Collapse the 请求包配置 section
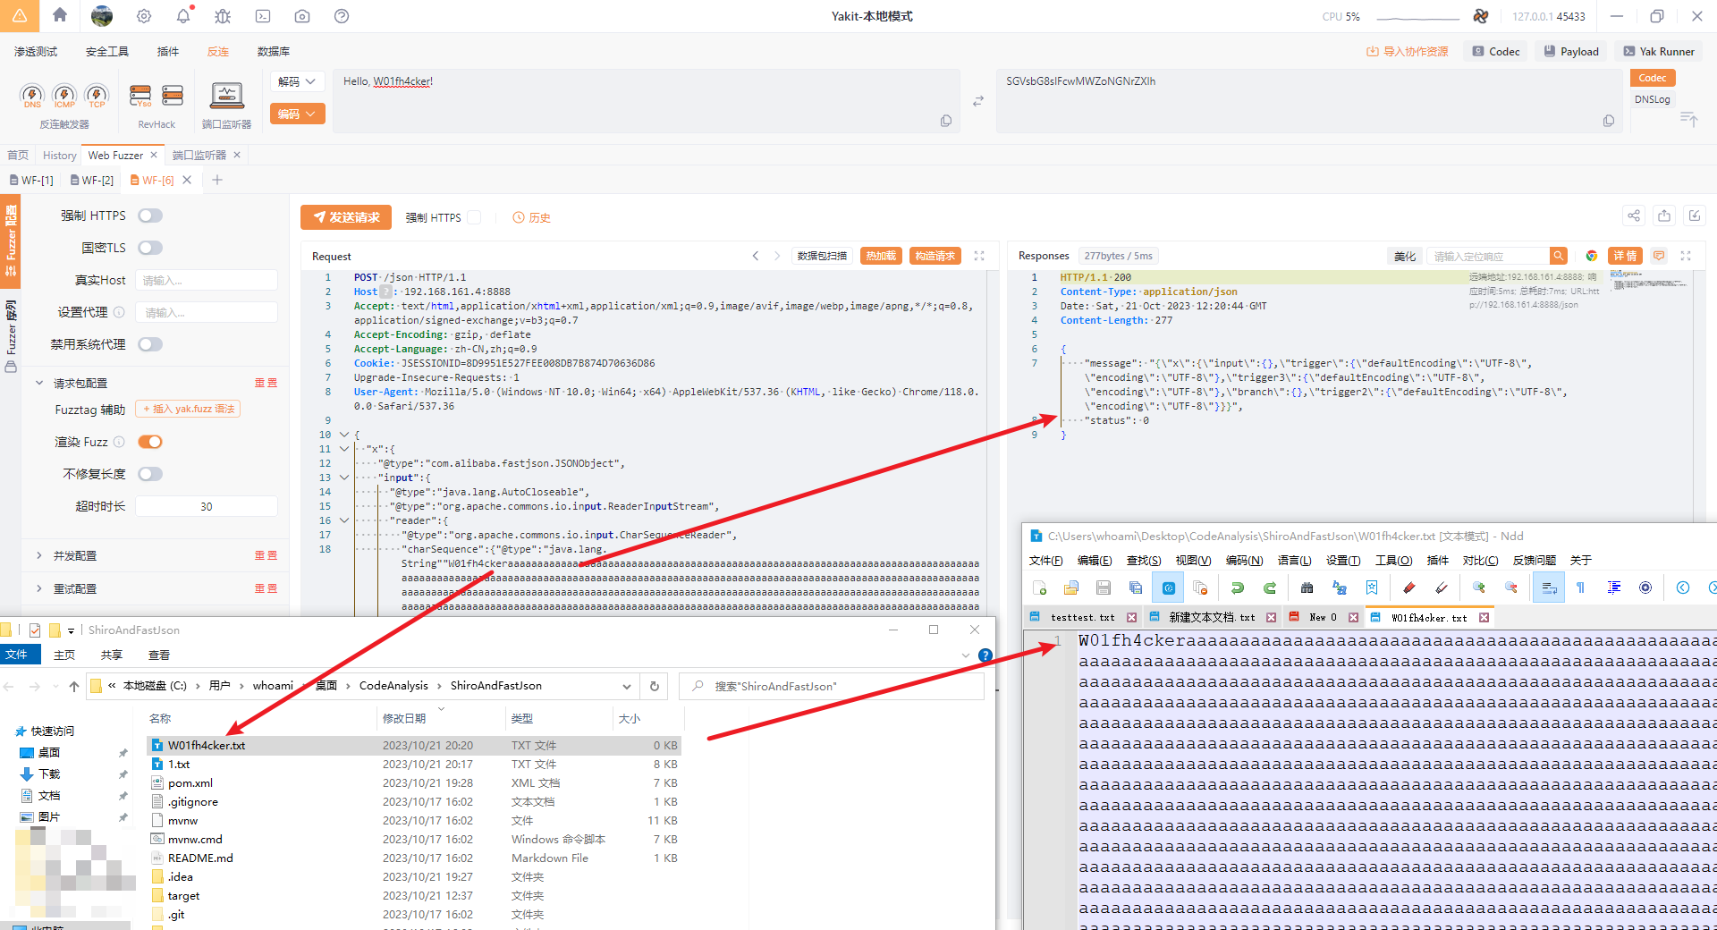 (x=39, y=383)
